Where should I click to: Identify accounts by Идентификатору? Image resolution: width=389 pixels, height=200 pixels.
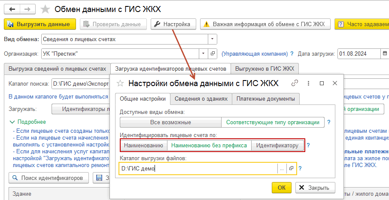[x=277, y=145]
